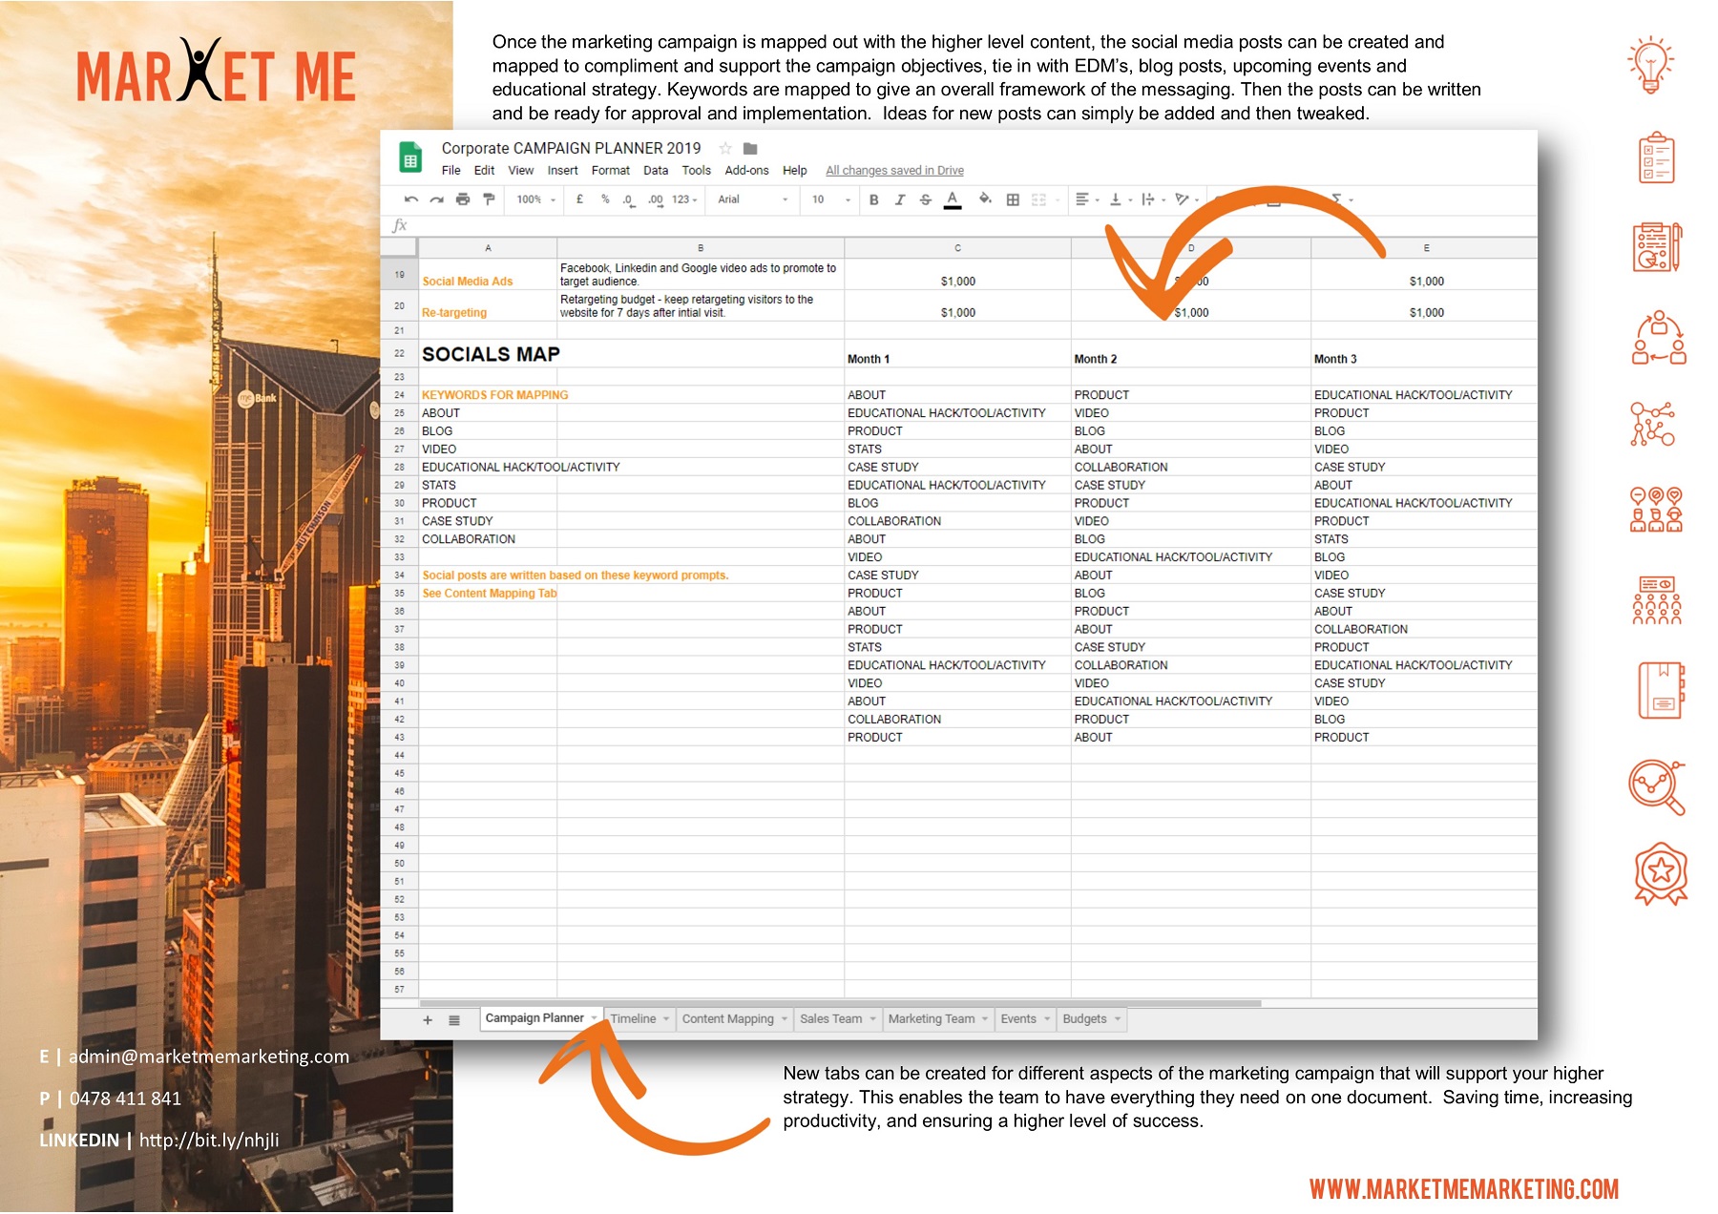
Task: Select the Paint format roller tool
Action: [489, 199]
